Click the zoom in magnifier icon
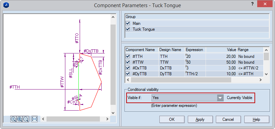 point(13,119)
